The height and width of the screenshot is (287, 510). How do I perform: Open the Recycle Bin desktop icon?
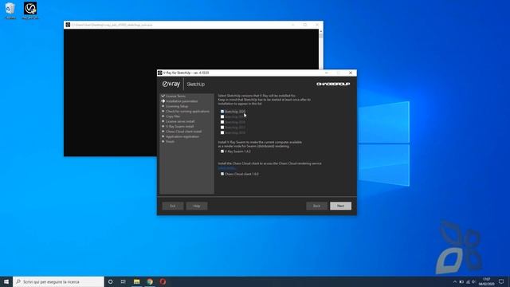point(10,10)
